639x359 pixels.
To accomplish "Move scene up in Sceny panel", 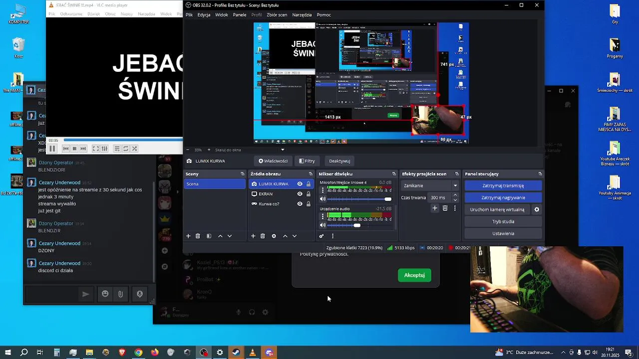I will tap(220, 236).
